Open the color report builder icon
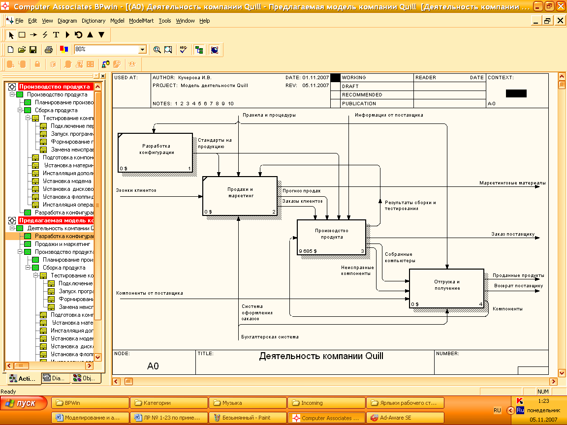This screenshot has height=425, width=567. (x=64, y=50)
